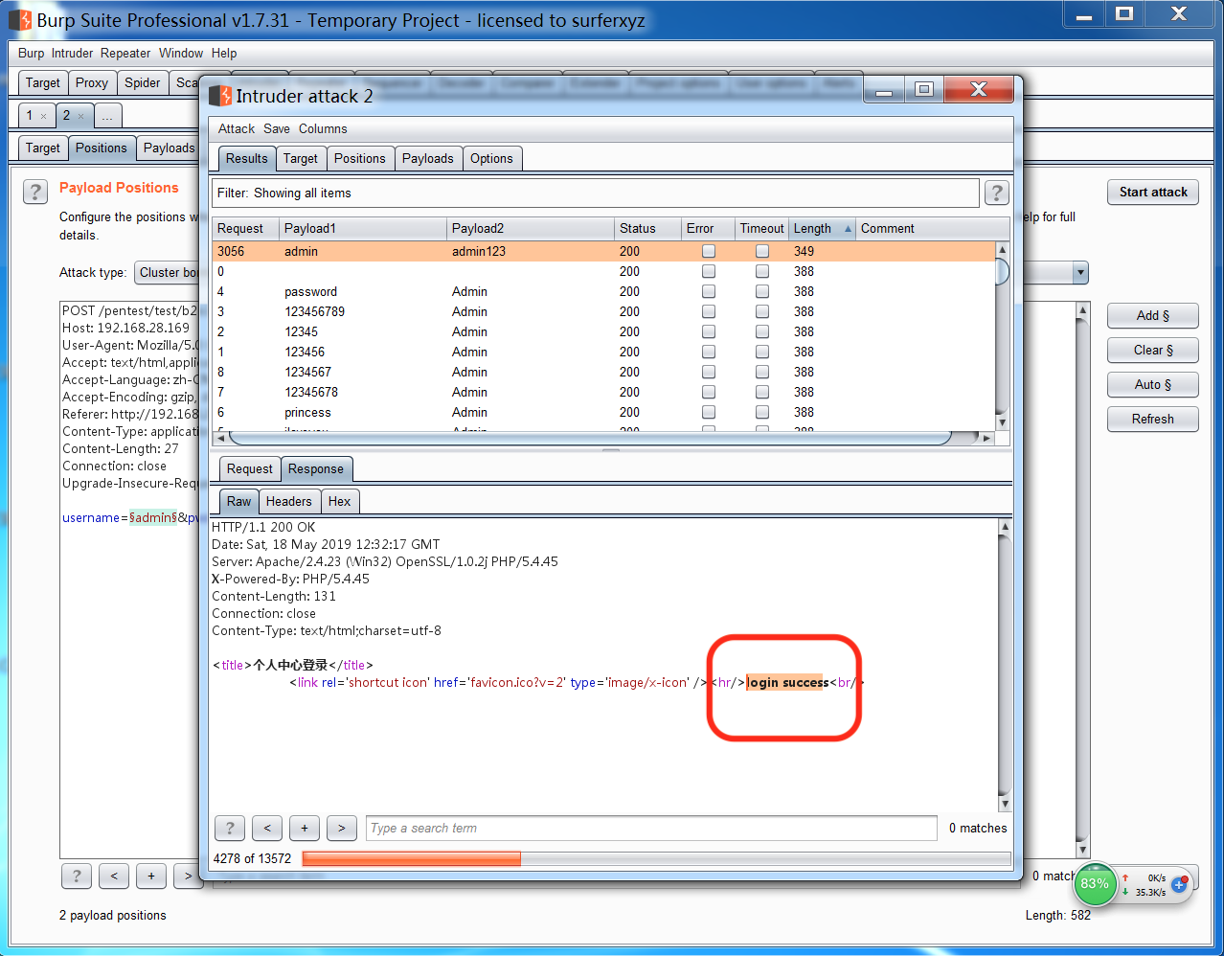Viewport: 1224px width, 956px height.
Task: Click Burp logo in Intruder attack title
Action: 221,96
